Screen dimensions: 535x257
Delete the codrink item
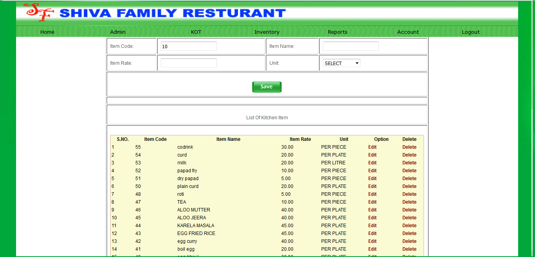(409, 147)
